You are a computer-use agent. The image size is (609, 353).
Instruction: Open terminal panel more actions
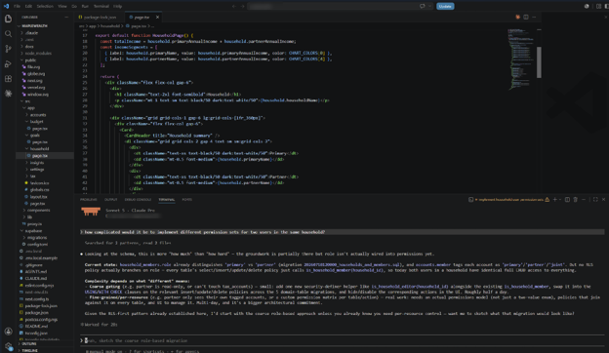click(584, 199)
